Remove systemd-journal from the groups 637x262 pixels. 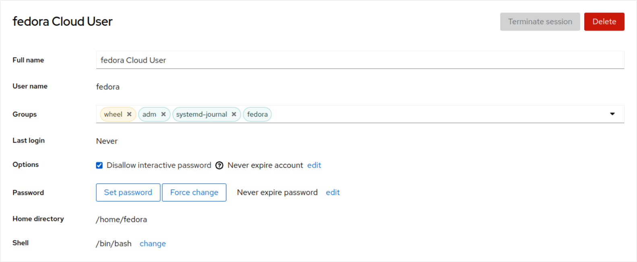(234, 115)
